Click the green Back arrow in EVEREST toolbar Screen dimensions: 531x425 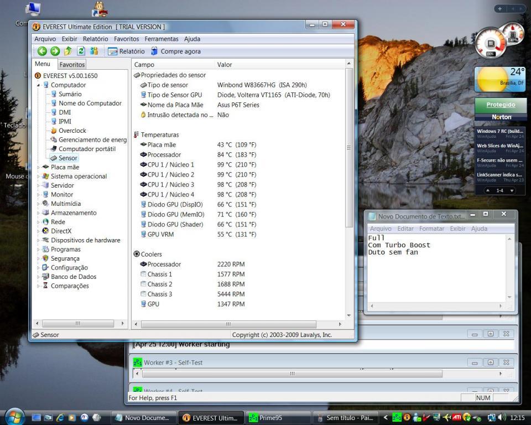click(43, 51)
